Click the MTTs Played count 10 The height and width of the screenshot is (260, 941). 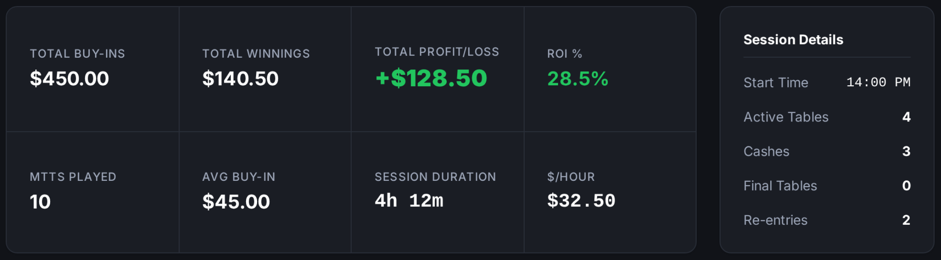[40, 202]
